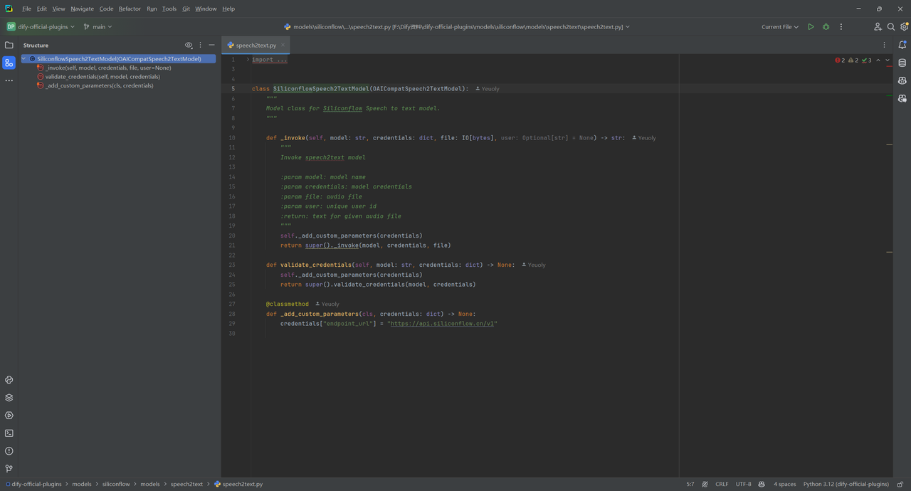Open the Refactor menu
This screenshot has width=911, height=491.
130,9
